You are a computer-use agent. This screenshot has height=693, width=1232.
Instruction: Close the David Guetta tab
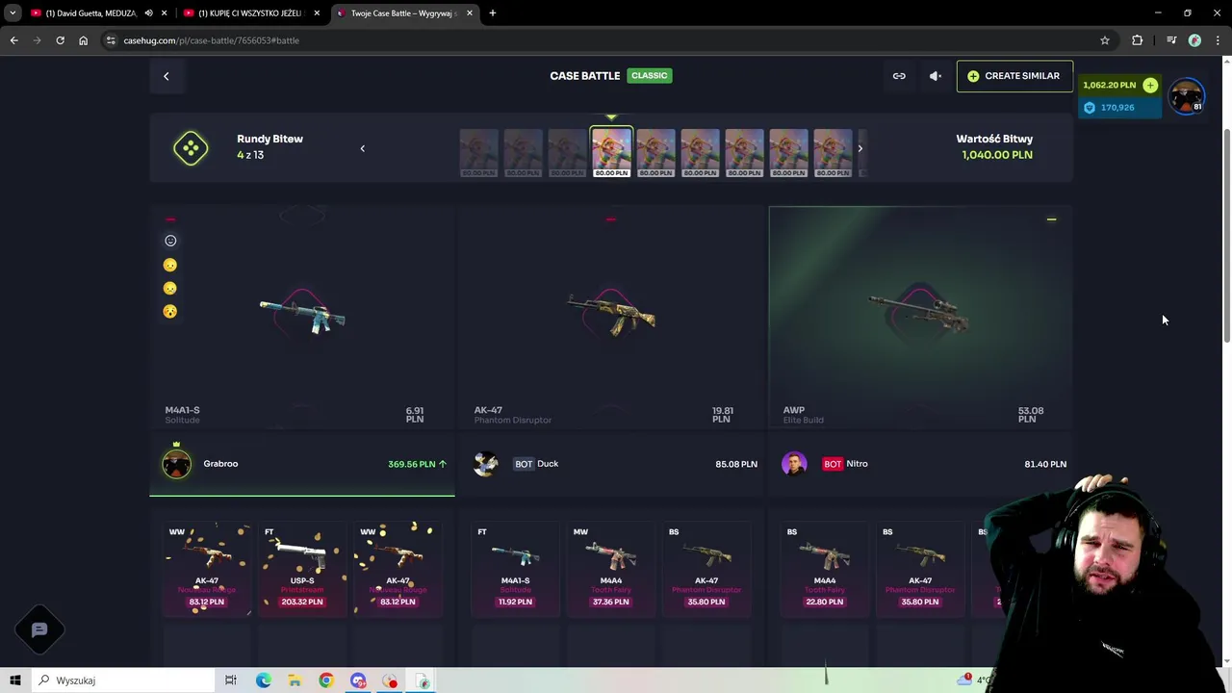coord(165,13)
